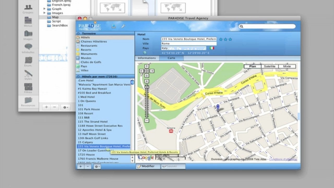Pan the map left with arrow button

142,71
